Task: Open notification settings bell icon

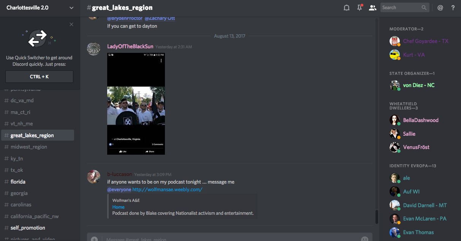Action: 346,8
